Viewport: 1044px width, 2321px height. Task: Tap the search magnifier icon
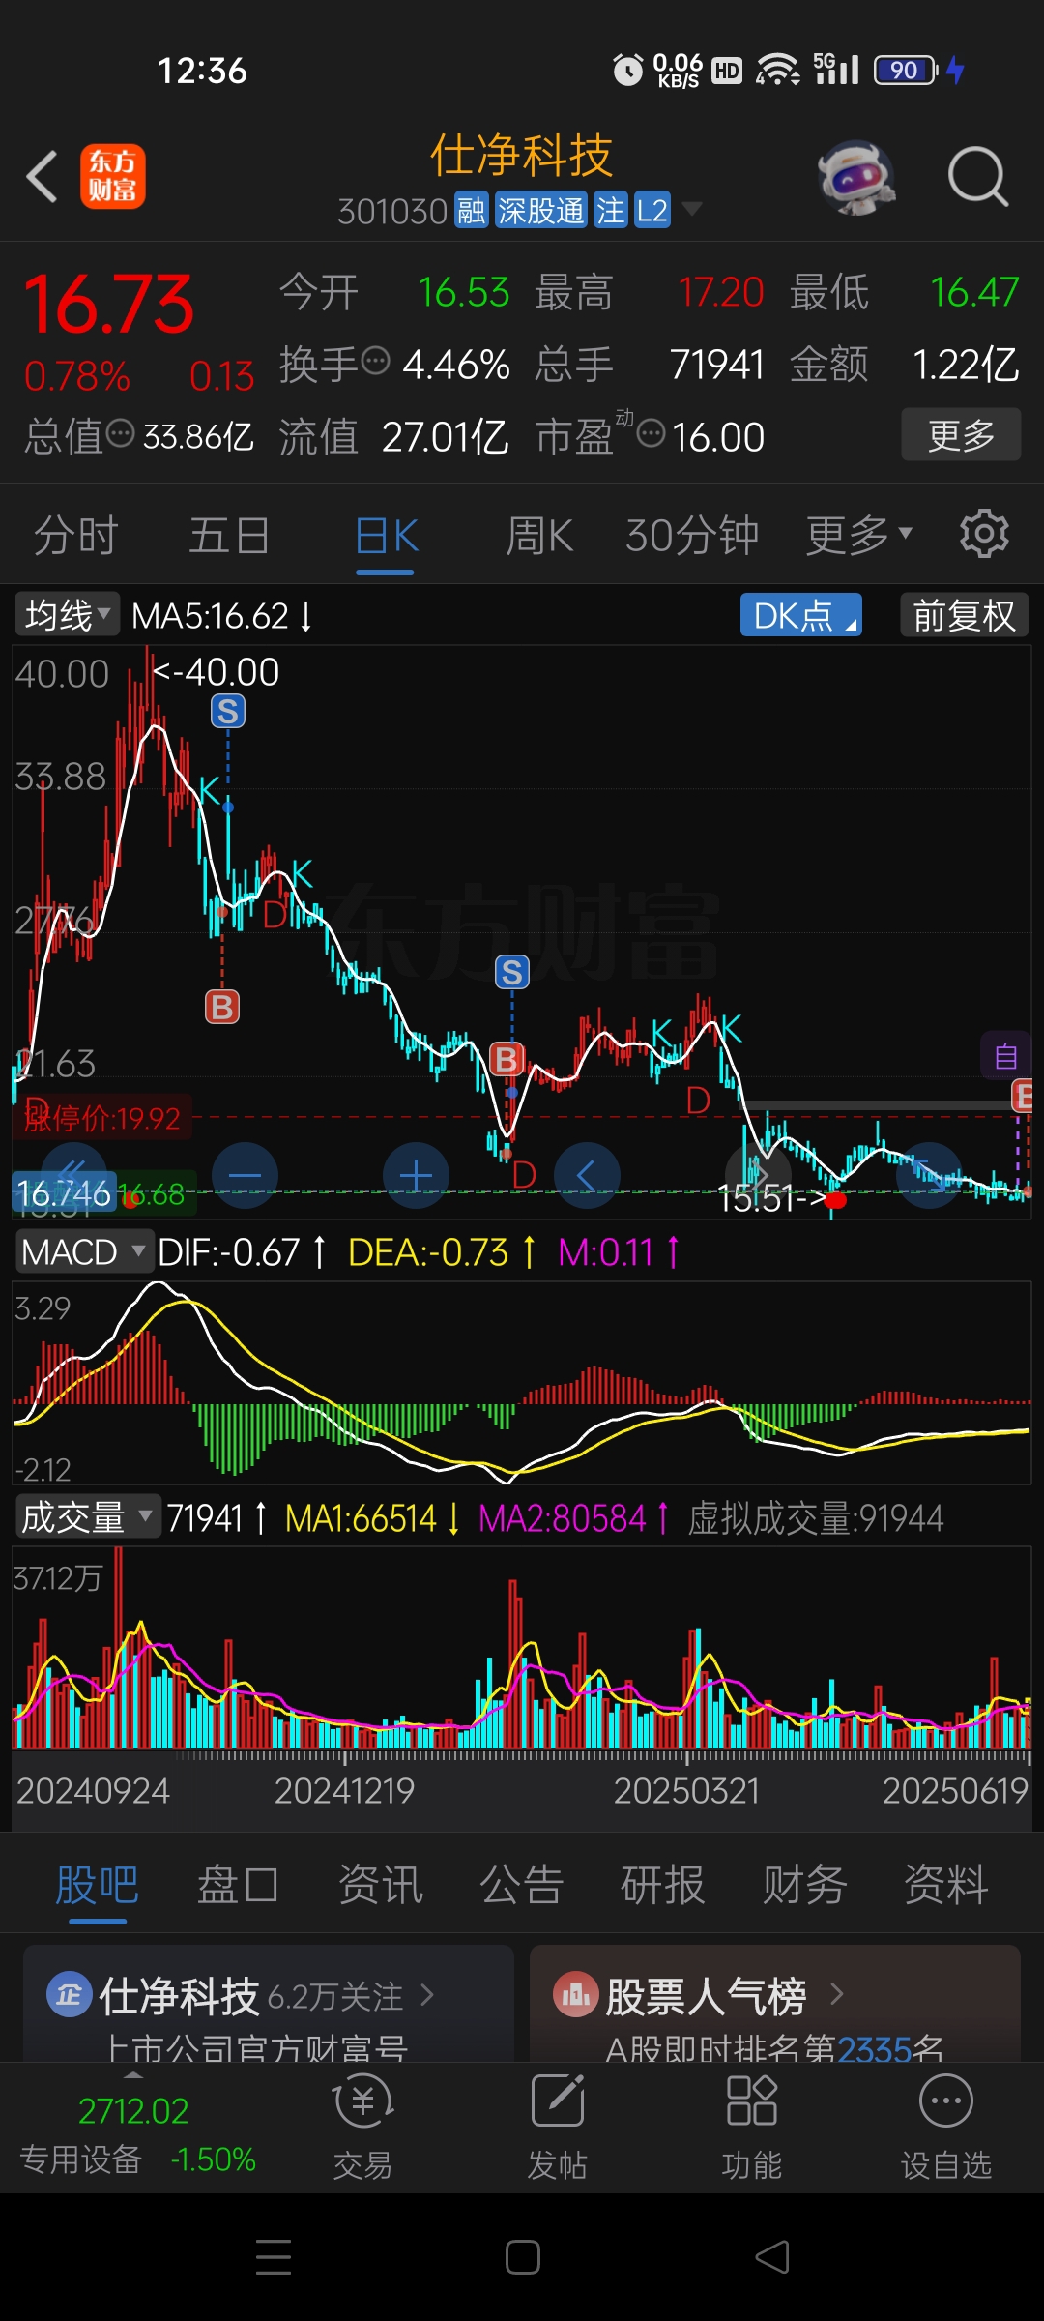coord(978,177)
